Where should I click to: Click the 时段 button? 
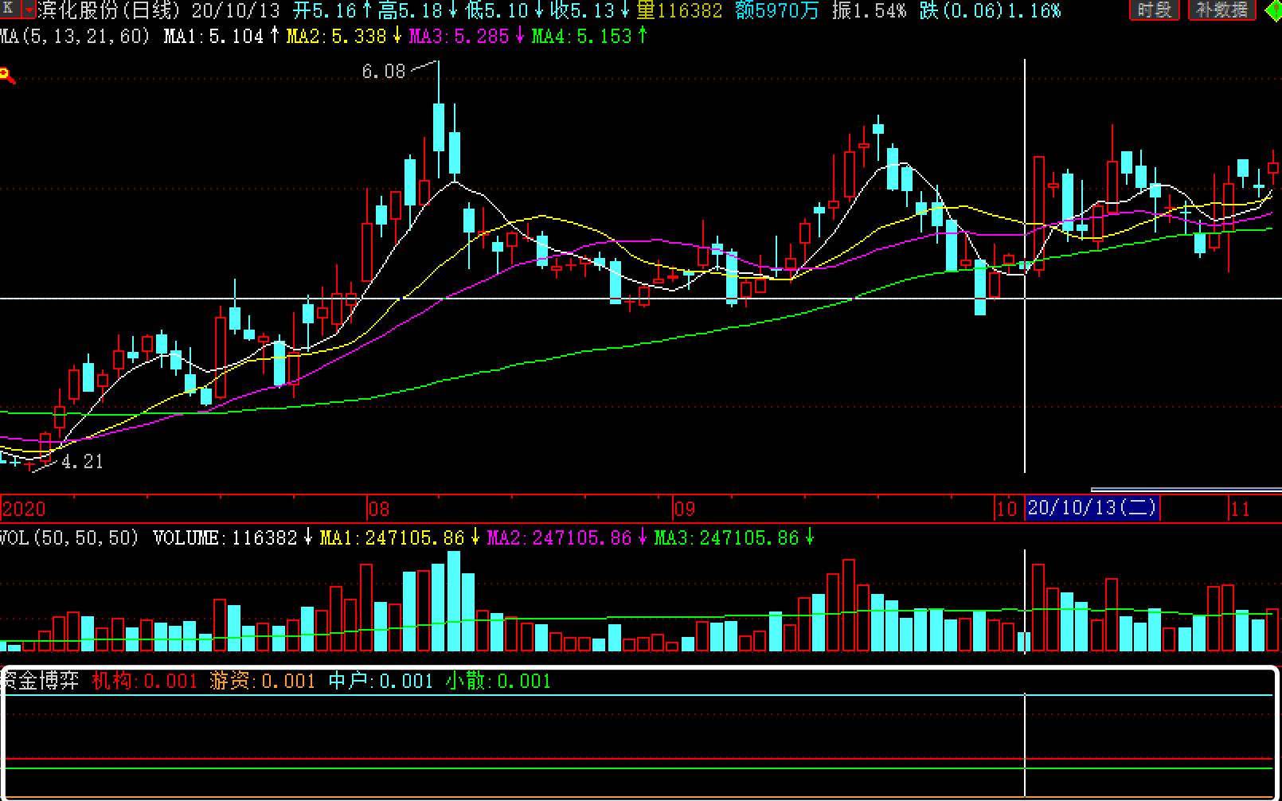point(1154,10)
